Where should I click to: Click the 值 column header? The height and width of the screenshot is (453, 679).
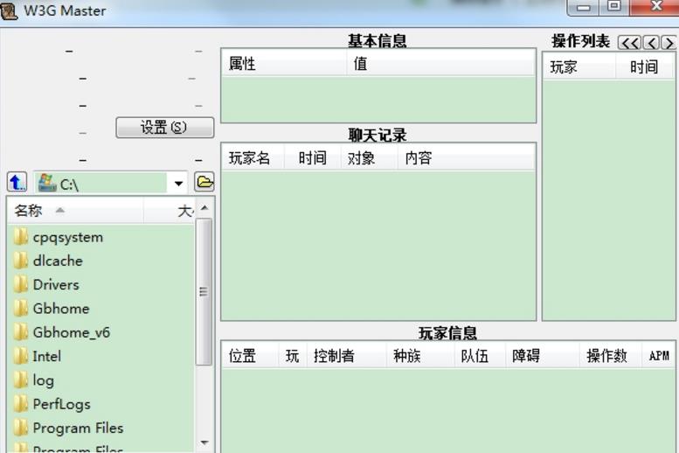click(x=440, y=64)
